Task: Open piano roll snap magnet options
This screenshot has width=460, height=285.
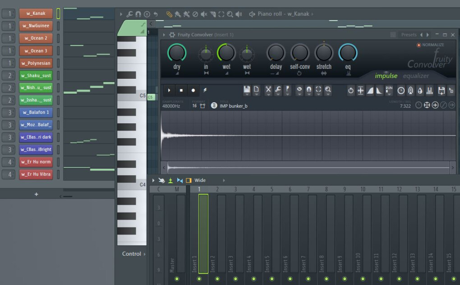Action: coord(138,14)
